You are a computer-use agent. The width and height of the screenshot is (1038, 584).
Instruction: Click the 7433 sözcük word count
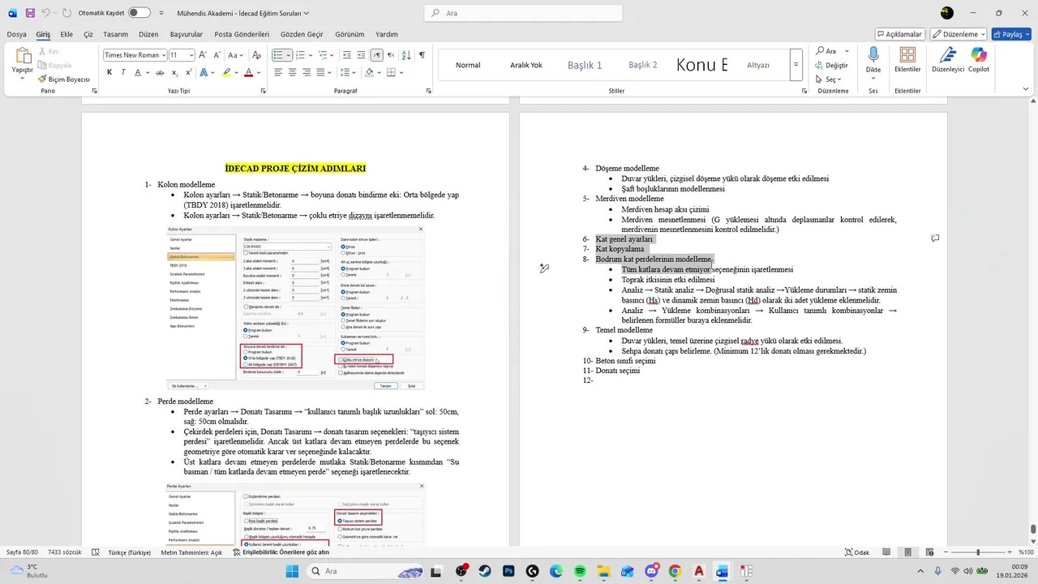65,552
